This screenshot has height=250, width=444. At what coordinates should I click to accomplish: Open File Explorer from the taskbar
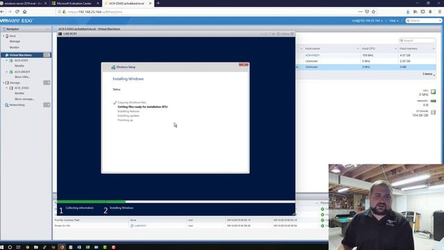click(36, 247)
